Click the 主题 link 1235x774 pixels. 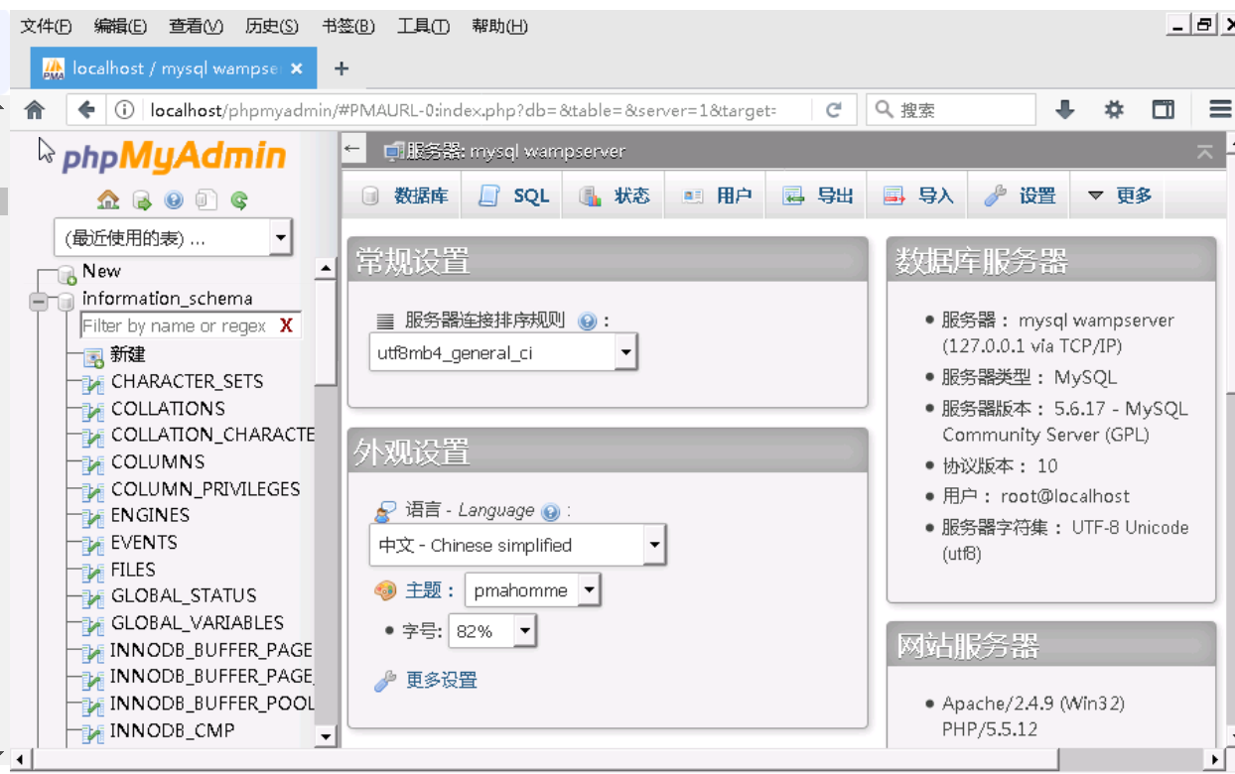tap(423, 589)
